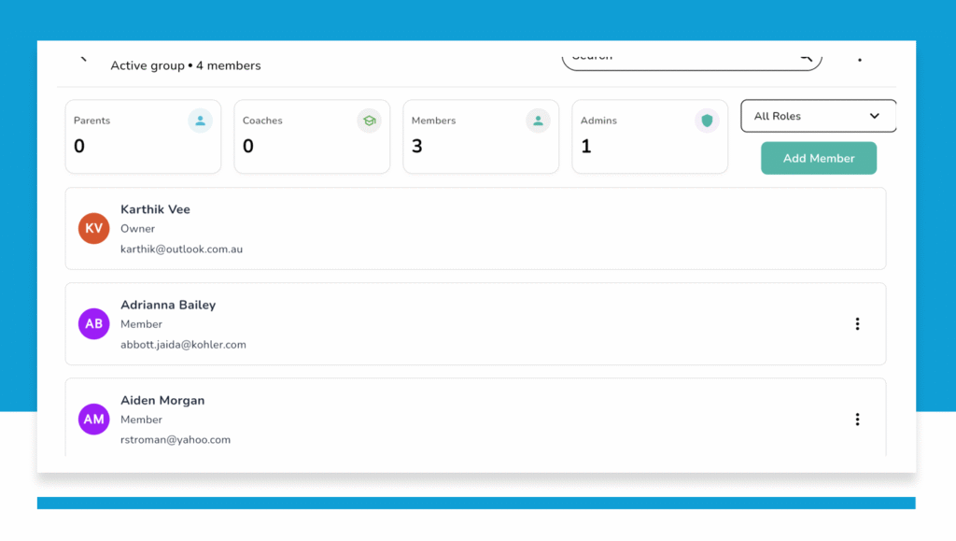Click the Coaches graduation cap icon

(x=369, y=121)
